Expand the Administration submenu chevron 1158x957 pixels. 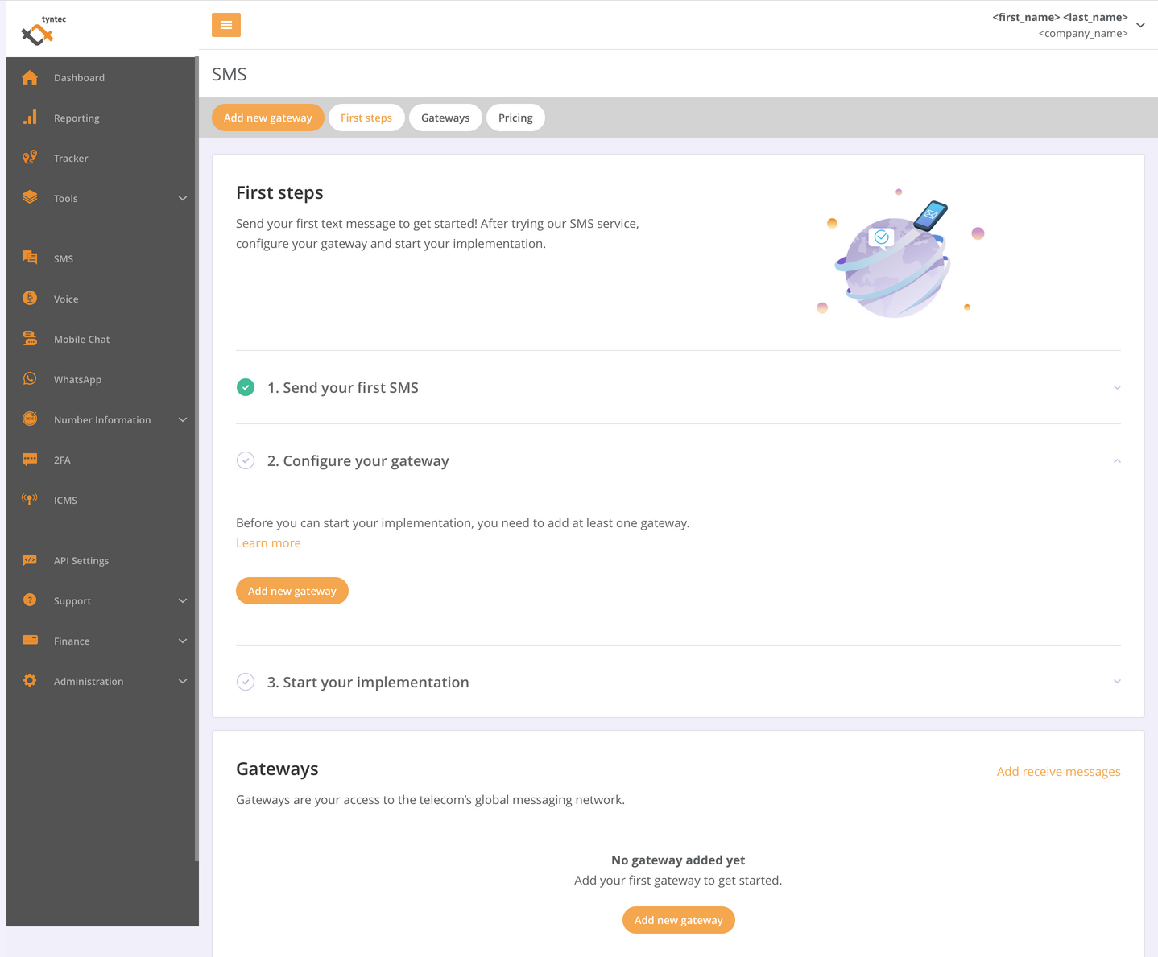pos(183,681)
